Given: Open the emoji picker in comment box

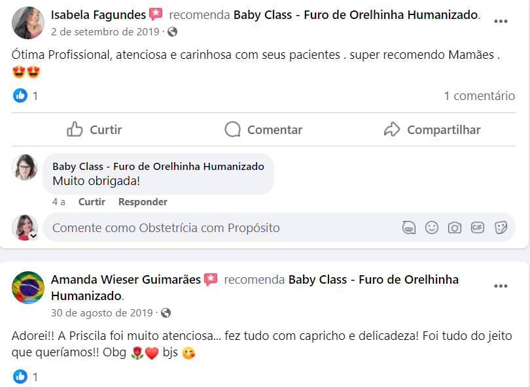Looking at the screenshot, I should point(432,227).
